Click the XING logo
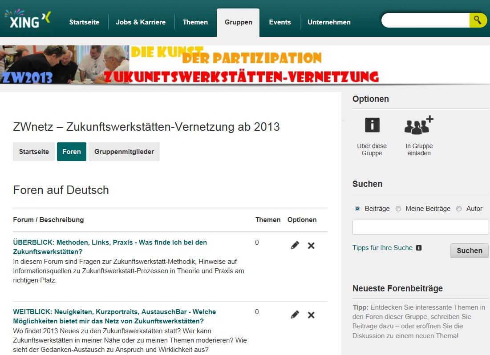The width and height of the screenshot is (490, 355). (28, 20)
